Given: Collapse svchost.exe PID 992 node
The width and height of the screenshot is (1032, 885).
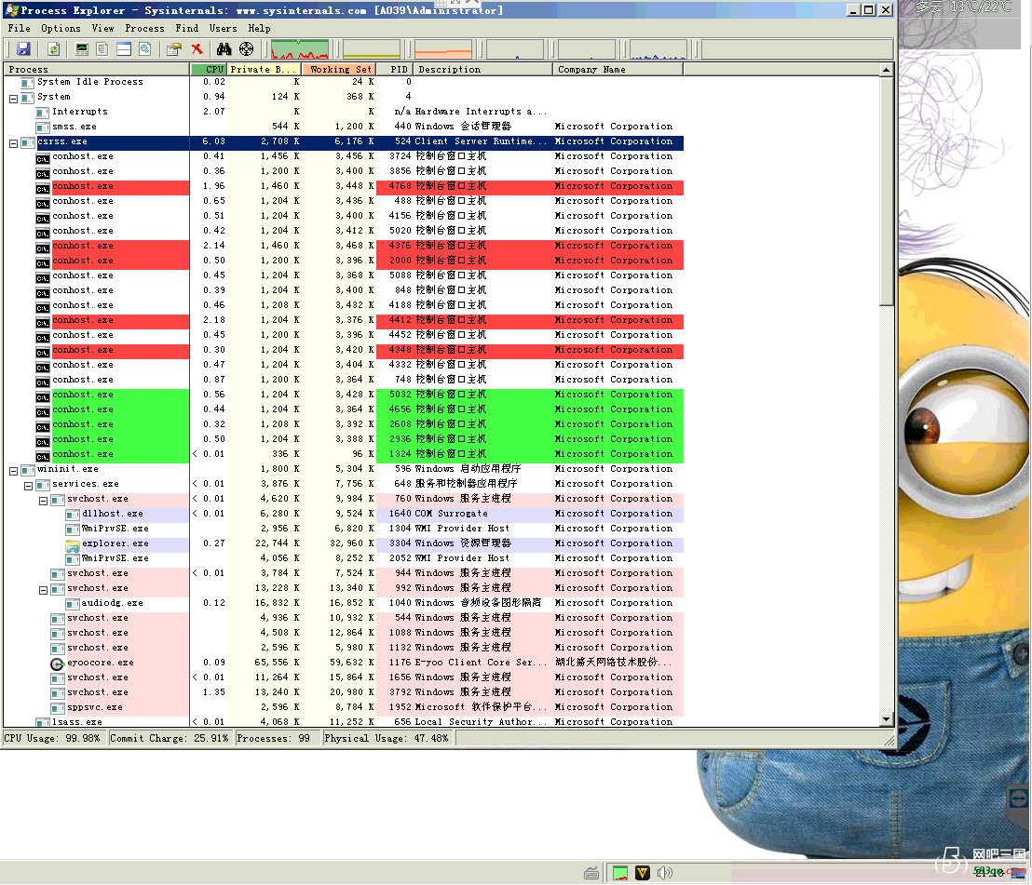Looking at the screenshot, I should tap(44, 590).
